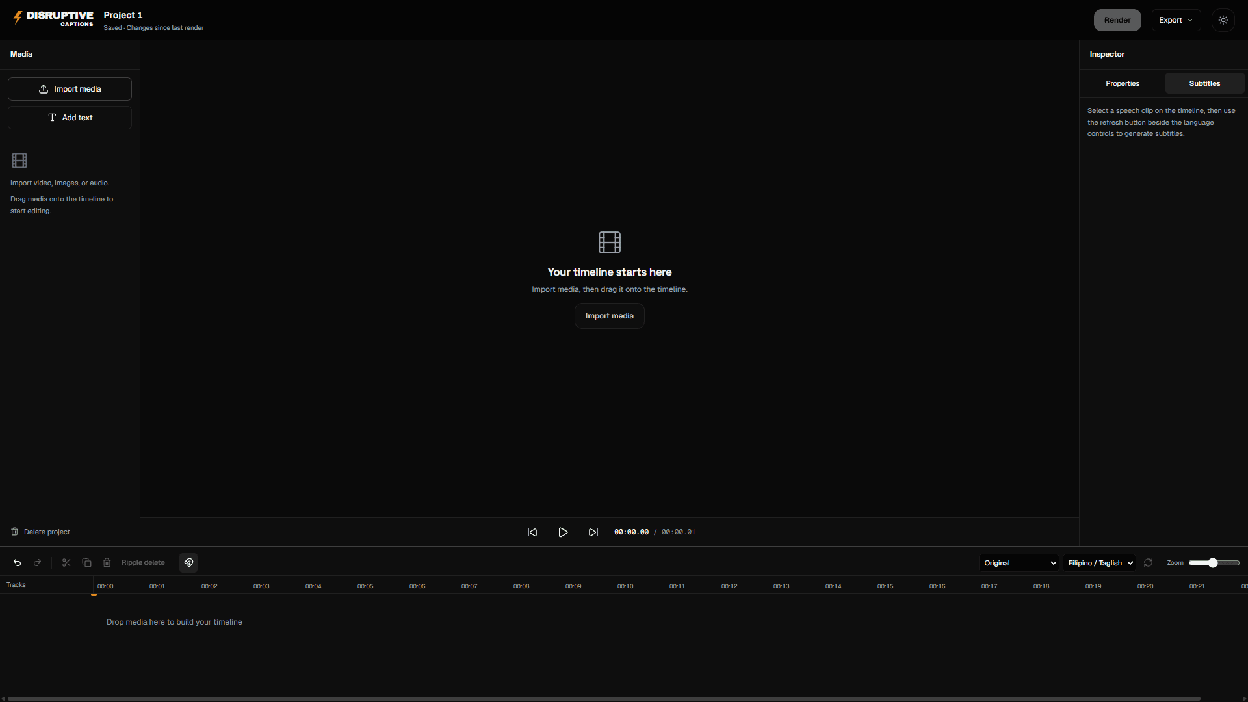Click the current time 00:00.00 display
This screenshot has height=702, width=1248.
pyautogui.click(x=631, y=532)
